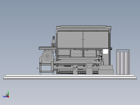Click the green Y axis of the orientation triad
Image resolution: width=140 pixels, height=105 pixels.
[x=8, y=94]
